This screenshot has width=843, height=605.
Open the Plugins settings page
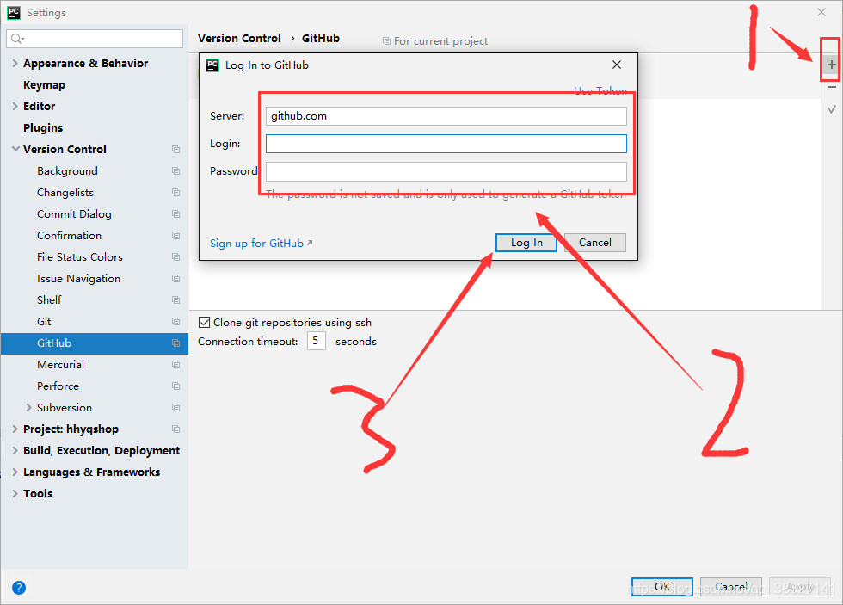click(43, 128)
